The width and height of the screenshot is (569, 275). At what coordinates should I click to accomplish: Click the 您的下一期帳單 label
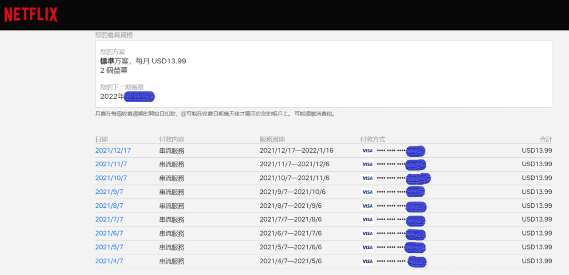122,87
